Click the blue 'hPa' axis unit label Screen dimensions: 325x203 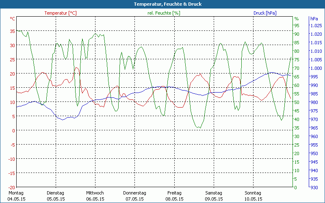click(x=314, y=19)
